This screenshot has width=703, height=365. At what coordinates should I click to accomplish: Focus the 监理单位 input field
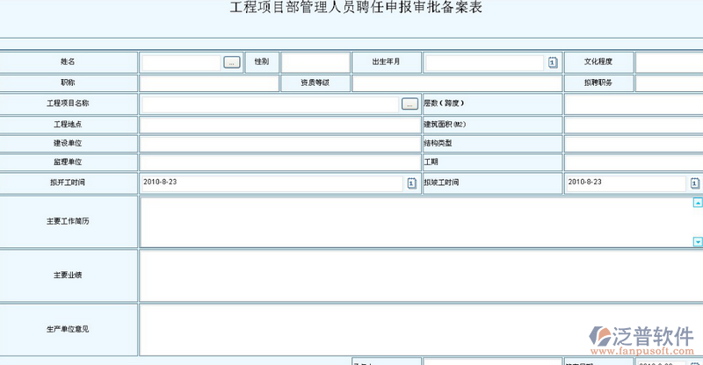click(x=279, y=162)
